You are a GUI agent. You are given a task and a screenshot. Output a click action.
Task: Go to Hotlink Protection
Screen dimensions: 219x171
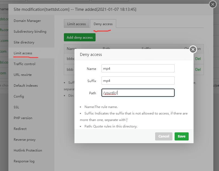pyautogui.click(x=28, y=150)
